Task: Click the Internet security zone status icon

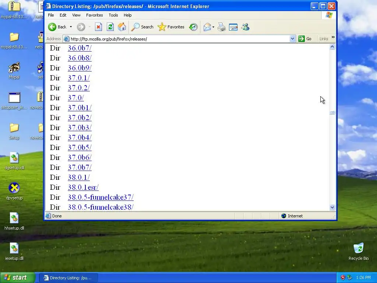Action: pyautogui.click(x=284, y=216)
